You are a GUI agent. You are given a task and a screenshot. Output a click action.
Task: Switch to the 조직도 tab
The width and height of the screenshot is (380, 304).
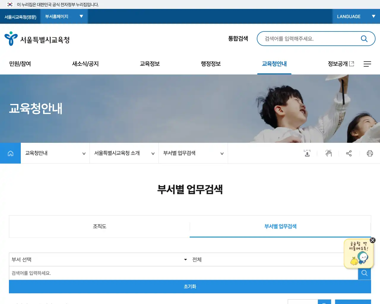pos(99,226)
